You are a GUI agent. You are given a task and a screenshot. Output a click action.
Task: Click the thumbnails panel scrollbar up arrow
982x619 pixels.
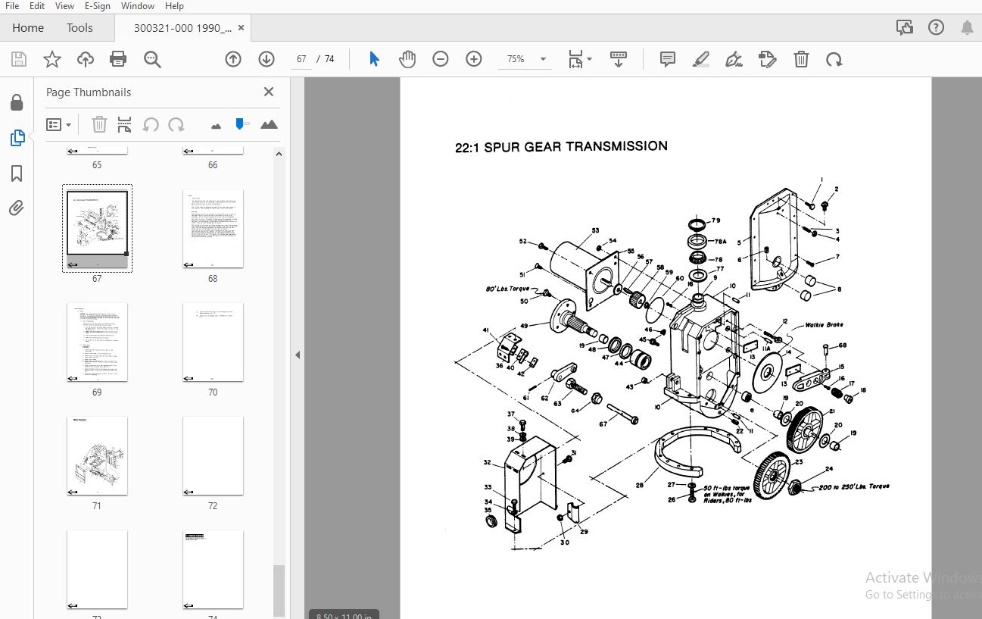click(279, 154)
